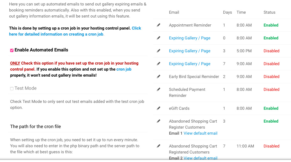
Task: Edit Early Bird Special Reminder via pencil icon
Action: tap(159, 76)
